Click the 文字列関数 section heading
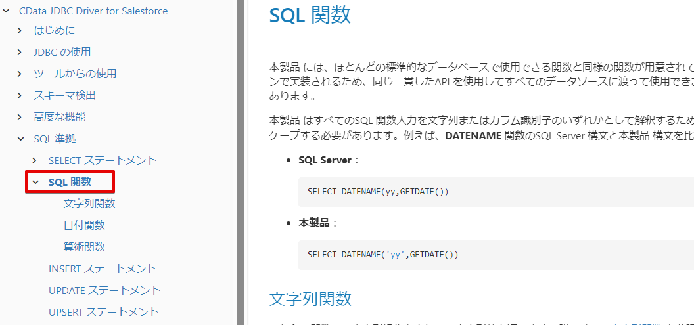The height and width of the screenshot is (325, 694). tap(310, 299)
